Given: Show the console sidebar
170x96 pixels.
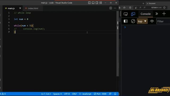Looking at the screenshot, I should click(x=126, y=21).
